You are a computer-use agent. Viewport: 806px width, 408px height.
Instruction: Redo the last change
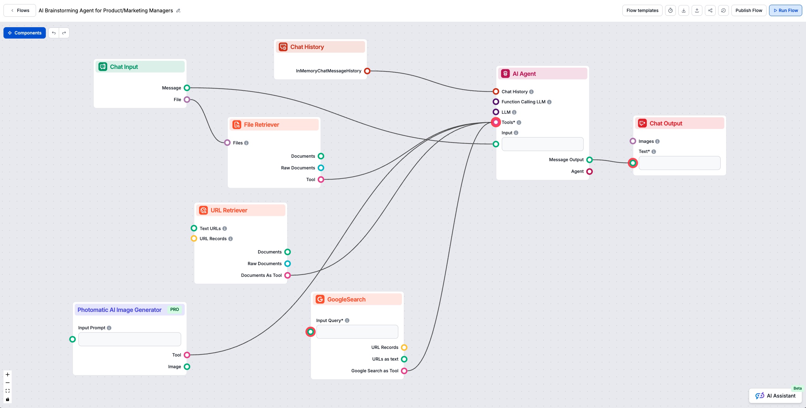[x=64, y=33]
